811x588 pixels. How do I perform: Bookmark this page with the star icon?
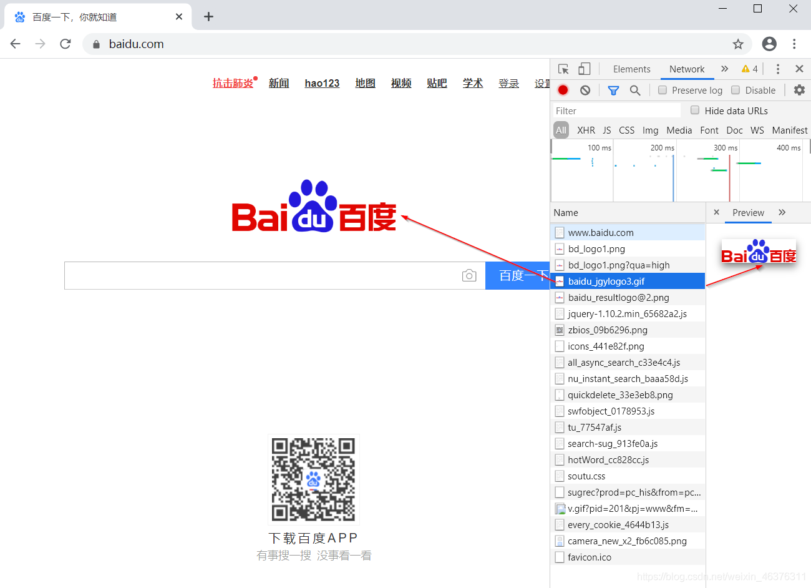coord(738,44)
